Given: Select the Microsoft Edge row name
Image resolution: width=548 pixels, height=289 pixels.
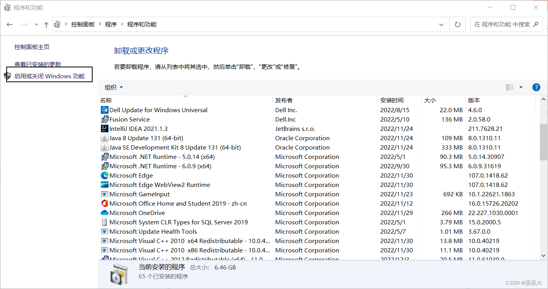Looking at the screenshot, I should (131, 176).
